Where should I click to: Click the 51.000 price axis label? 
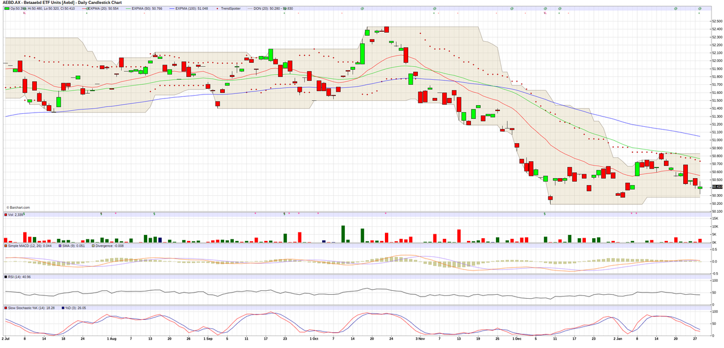click(717, 140)
